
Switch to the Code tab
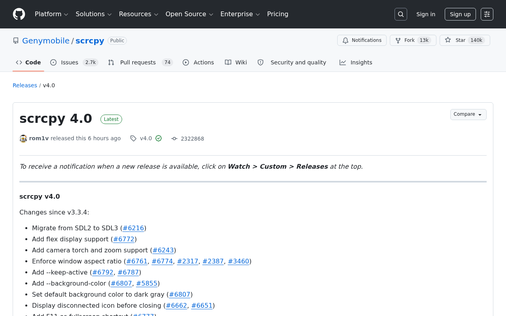(x=28, y=62)
